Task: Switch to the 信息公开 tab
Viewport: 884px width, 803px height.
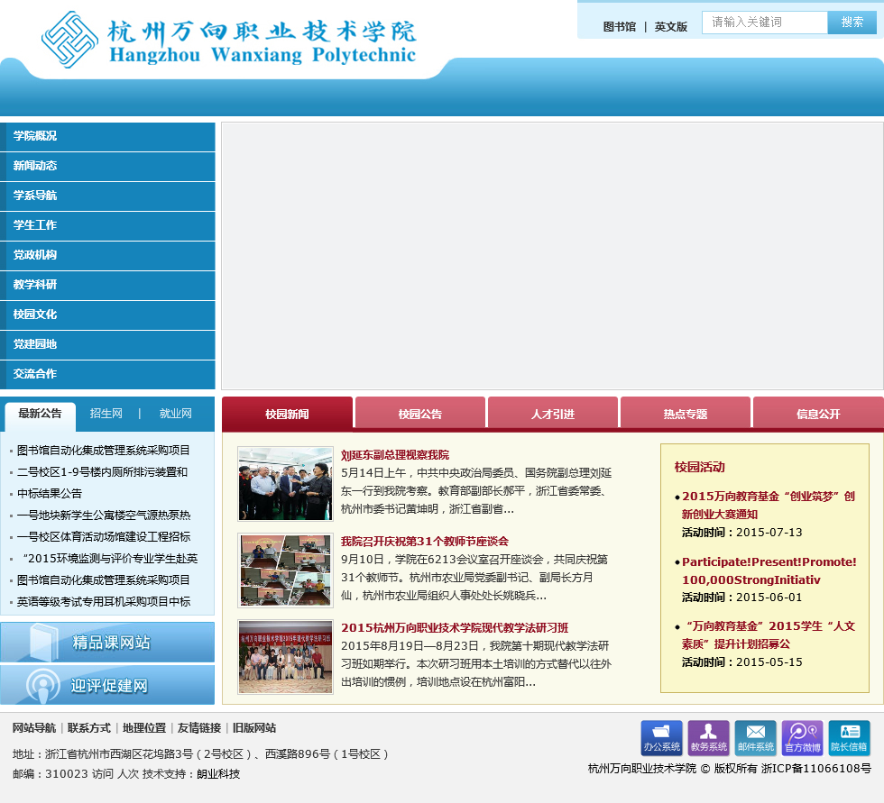Action: tap(818, 414)
